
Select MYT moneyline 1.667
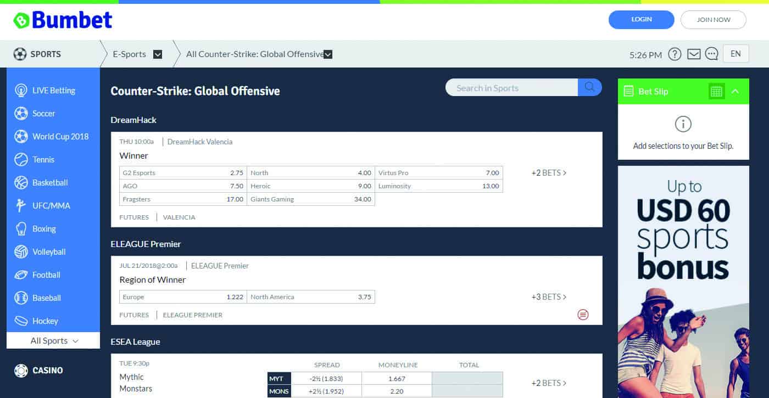(x=397, y=378)
